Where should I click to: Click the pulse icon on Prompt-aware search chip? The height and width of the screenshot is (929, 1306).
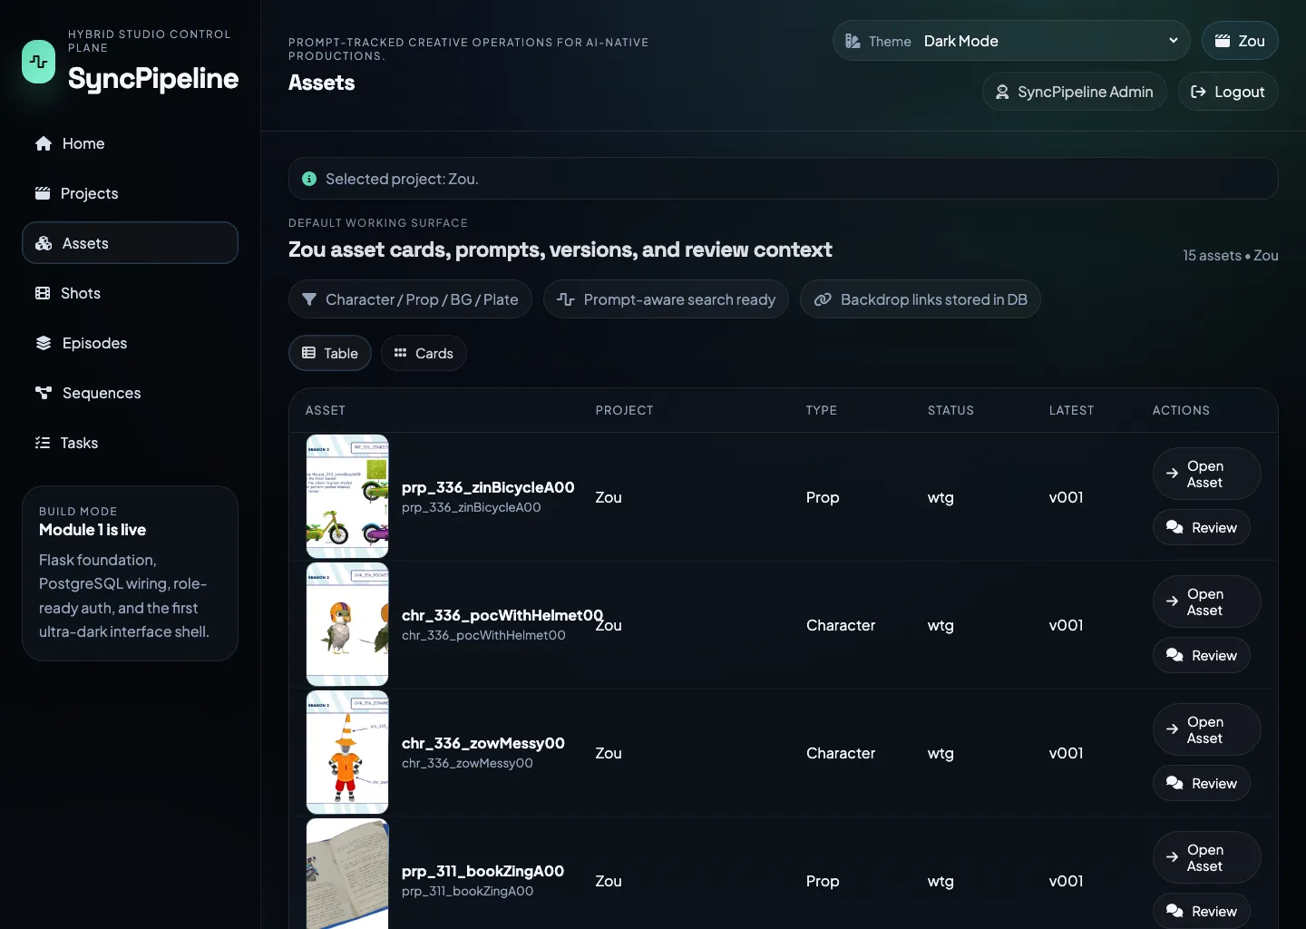click(566, 299)
